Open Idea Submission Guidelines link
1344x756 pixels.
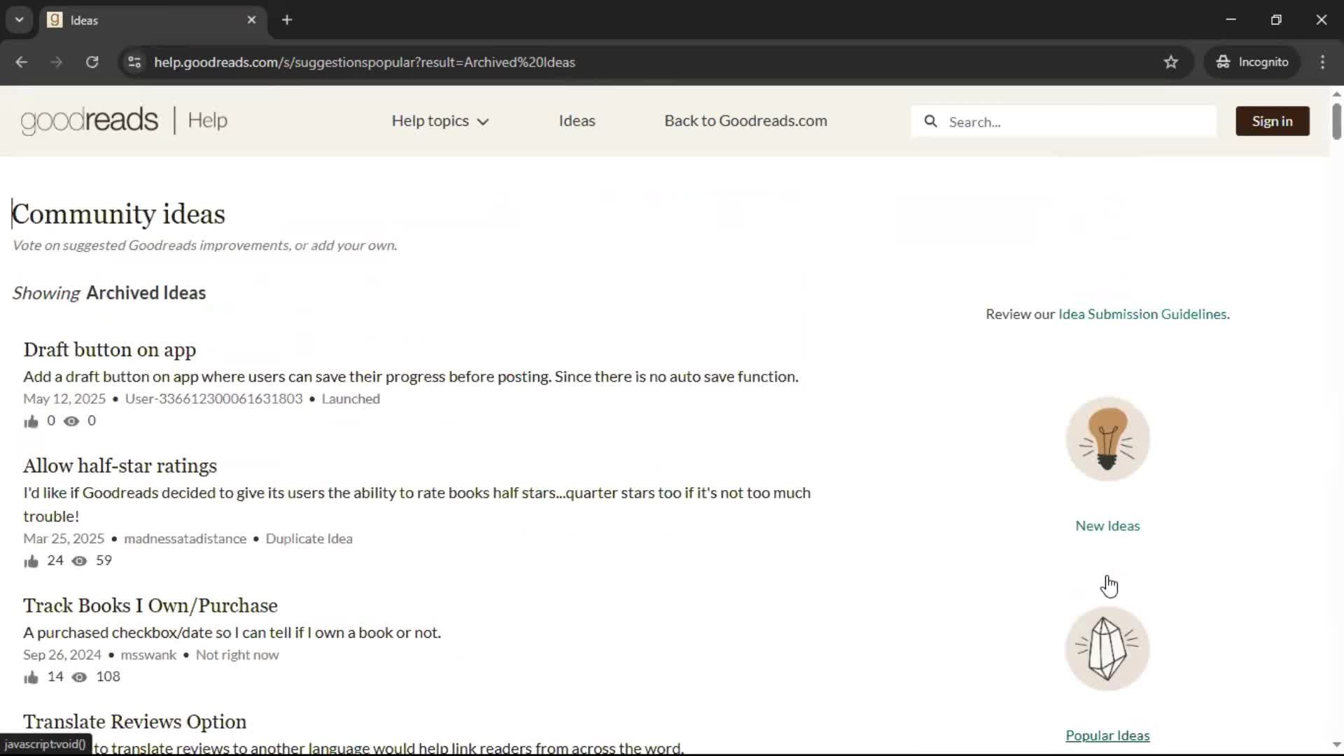1142,314
